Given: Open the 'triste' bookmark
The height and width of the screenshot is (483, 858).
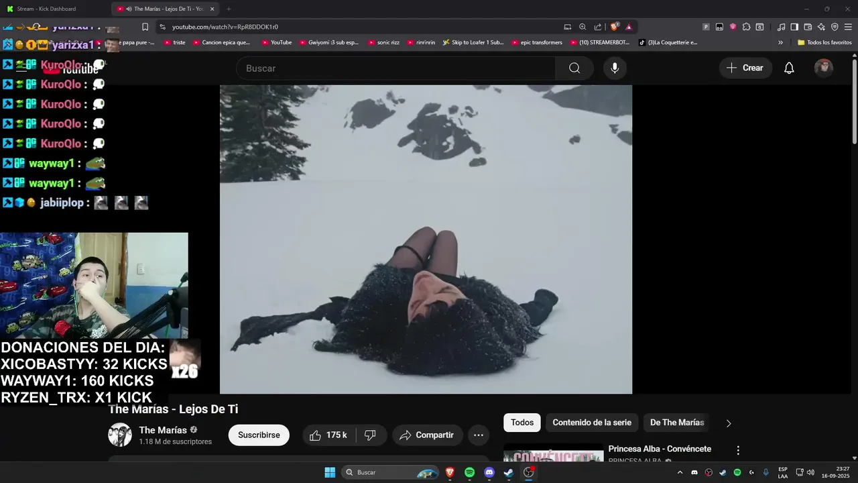Looking at the screenshot, I should pos(174,42).
